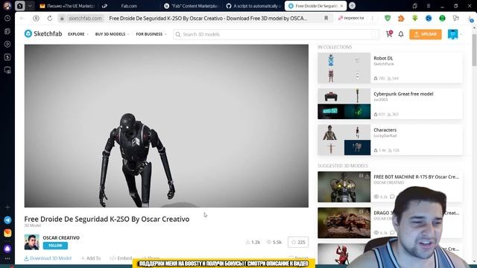
Task: Expand the Explore menu
Action: pos(78,34)
